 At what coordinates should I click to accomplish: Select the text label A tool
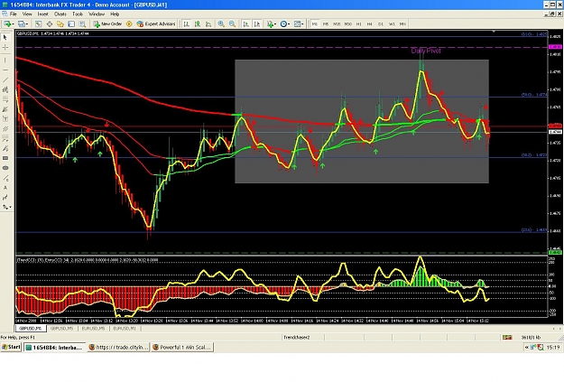click(5, 188)
